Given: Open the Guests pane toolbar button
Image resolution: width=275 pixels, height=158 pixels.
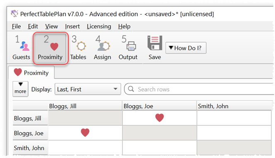Looking at the screenshot, I should tap(21, 47).
